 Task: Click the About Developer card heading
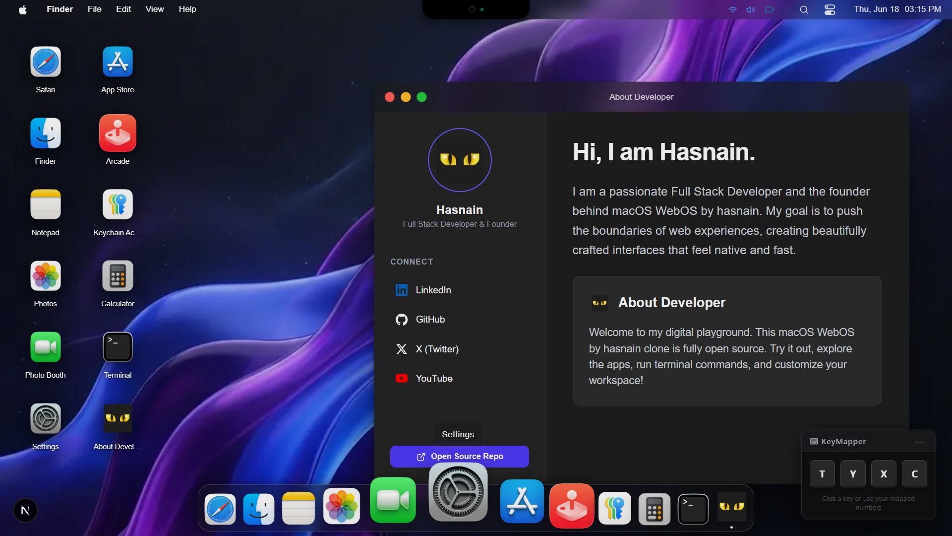tap(671, 303)
